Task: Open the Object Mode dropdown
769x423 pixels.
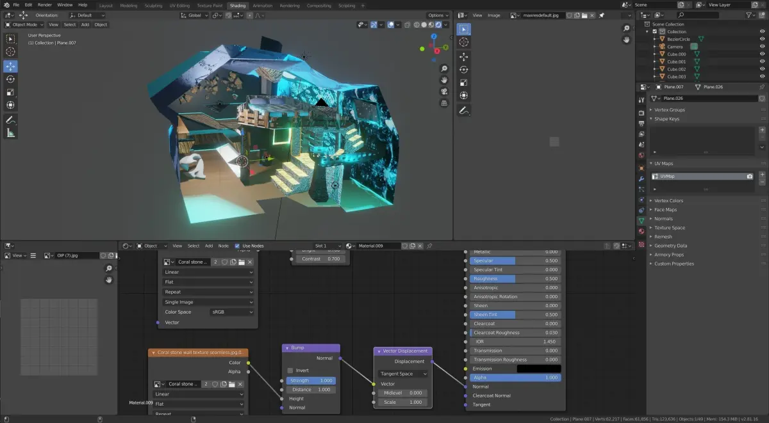Action: tap(25, 24)
